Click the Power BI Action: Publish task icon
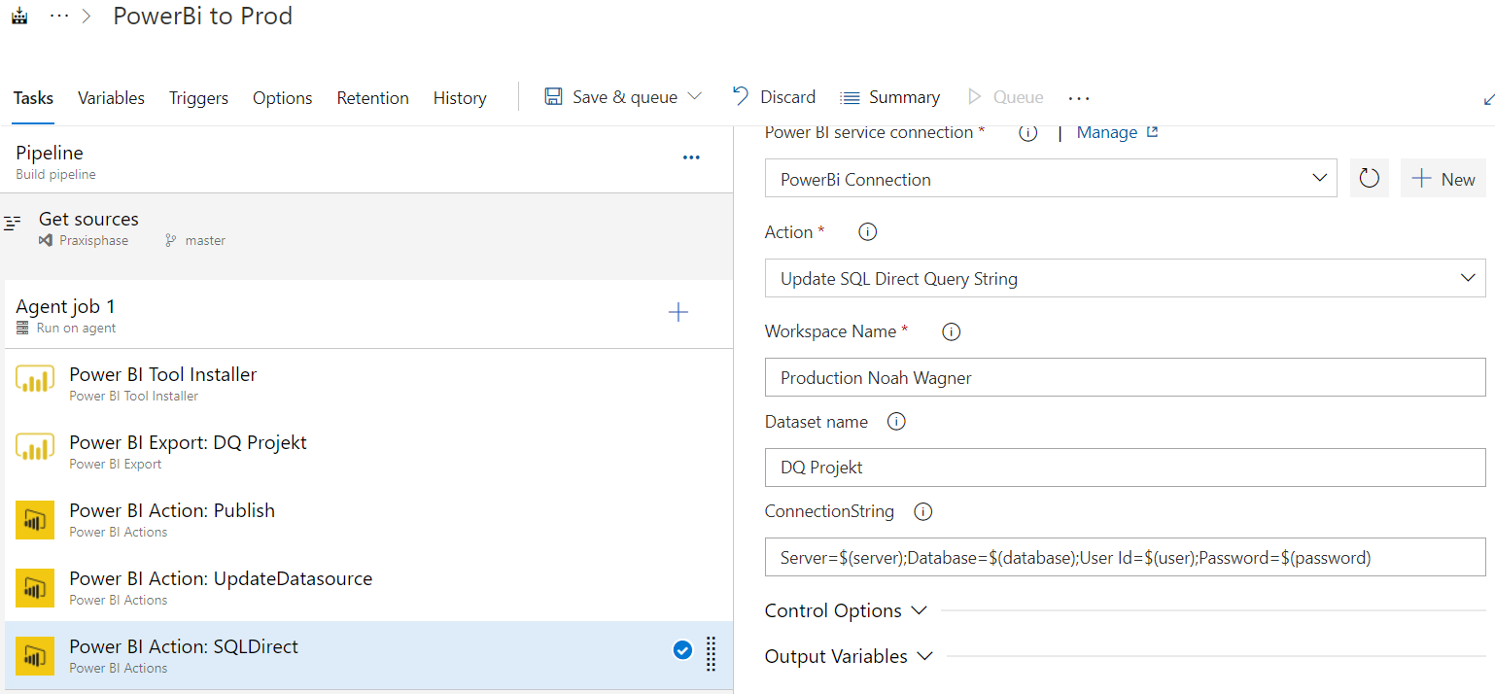Image resolution: width=1495 pixels, height=694 pixels. pos(35,518)
